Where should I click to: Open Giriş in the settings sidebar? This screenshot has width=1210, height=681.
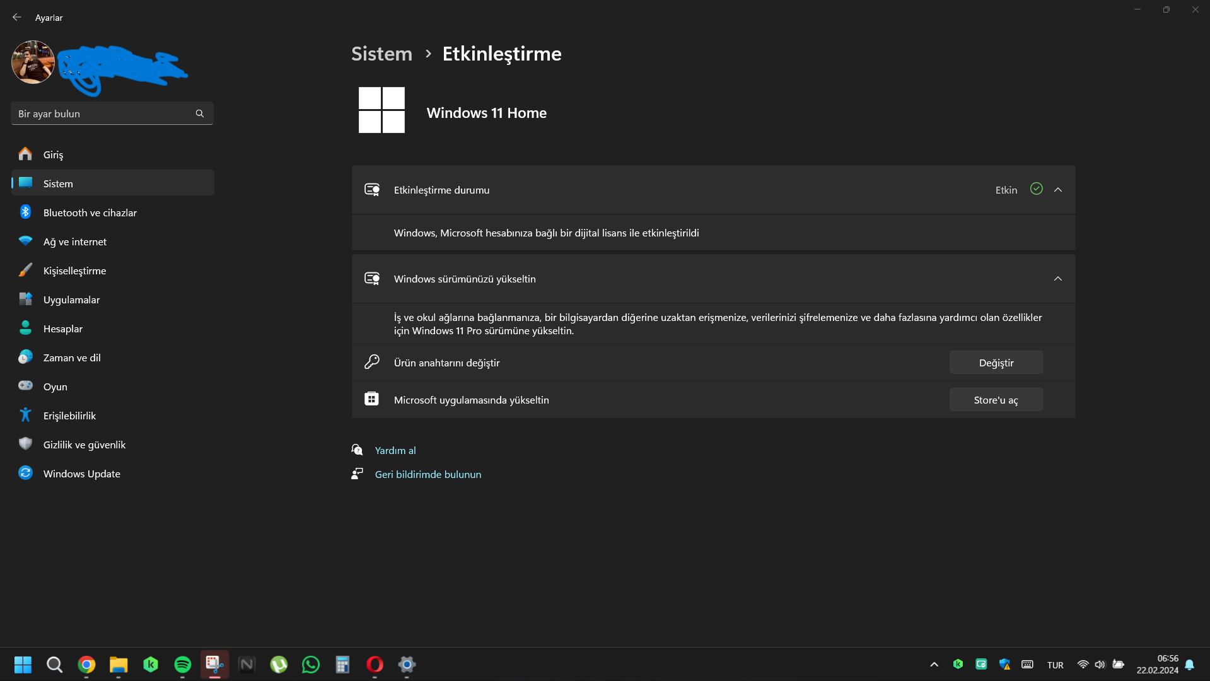click(x=113, y=154)
